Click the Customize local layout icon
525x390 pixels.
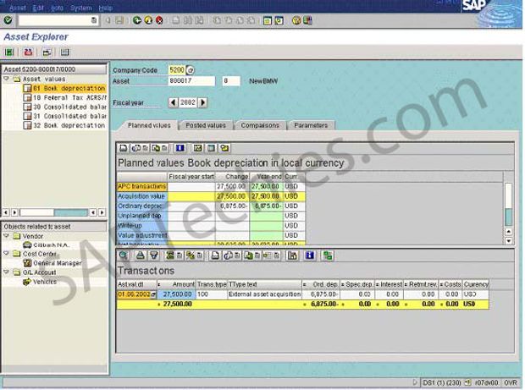(307, 21)
